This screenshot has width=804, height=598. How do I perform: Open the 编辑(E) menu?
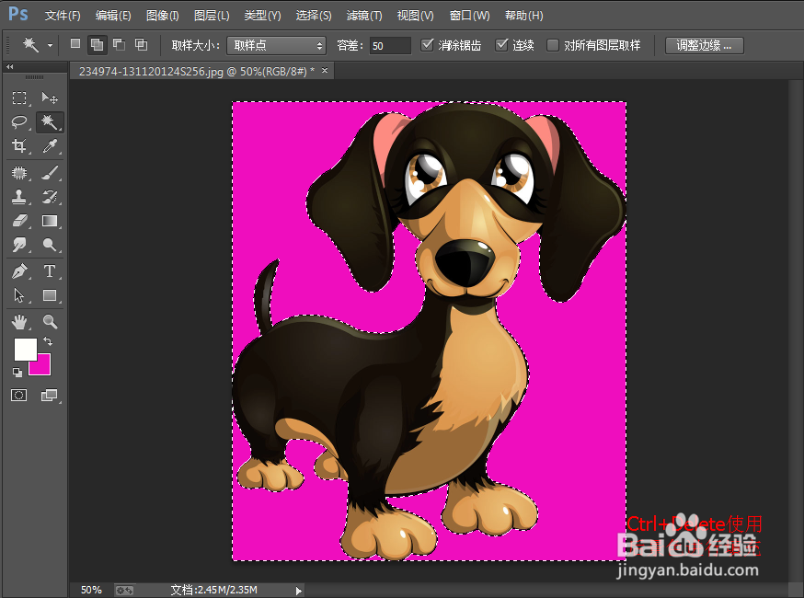click(x=113, y=16)
